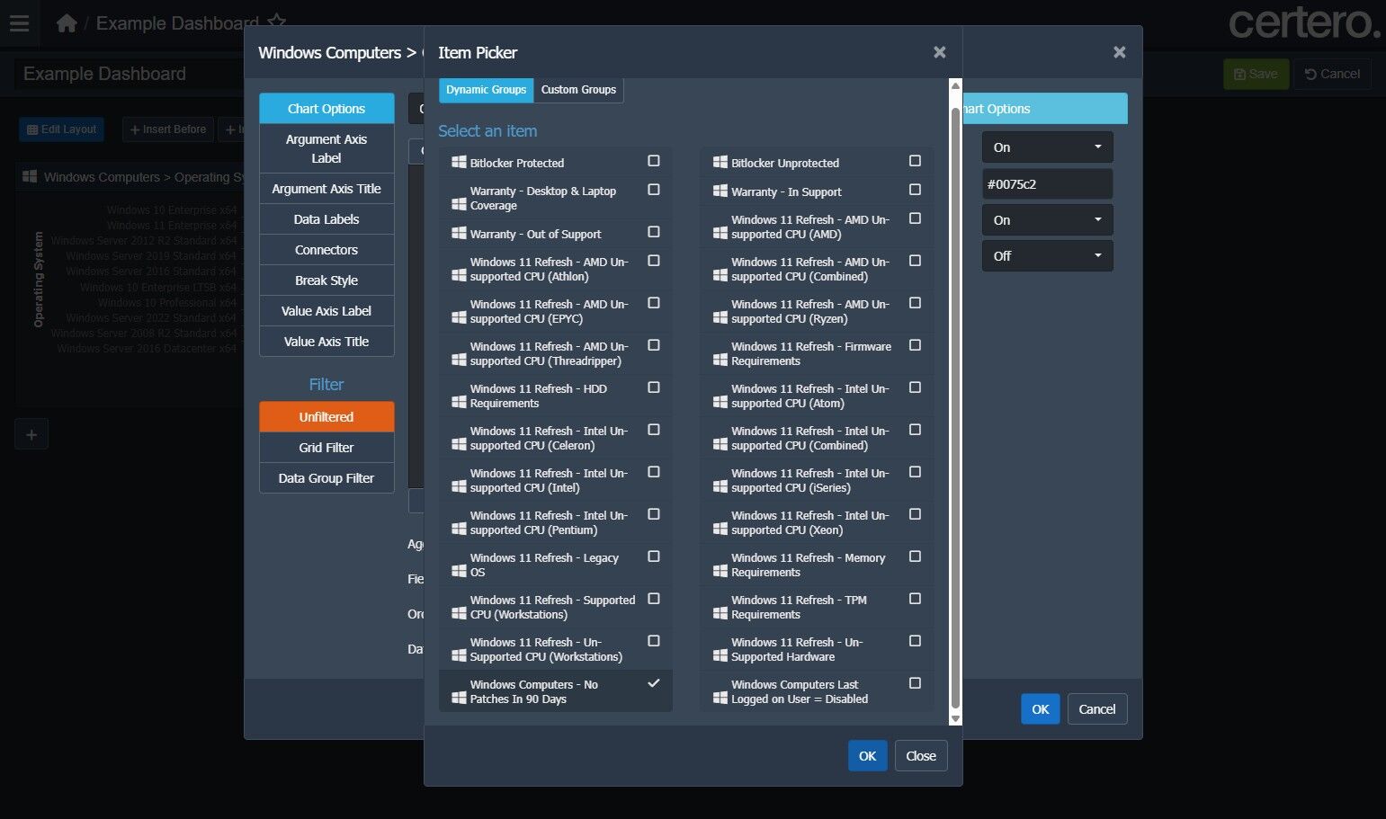
Task: Click Windows icon beside TPM Requirements item
Action: click(x=720, y=613)
